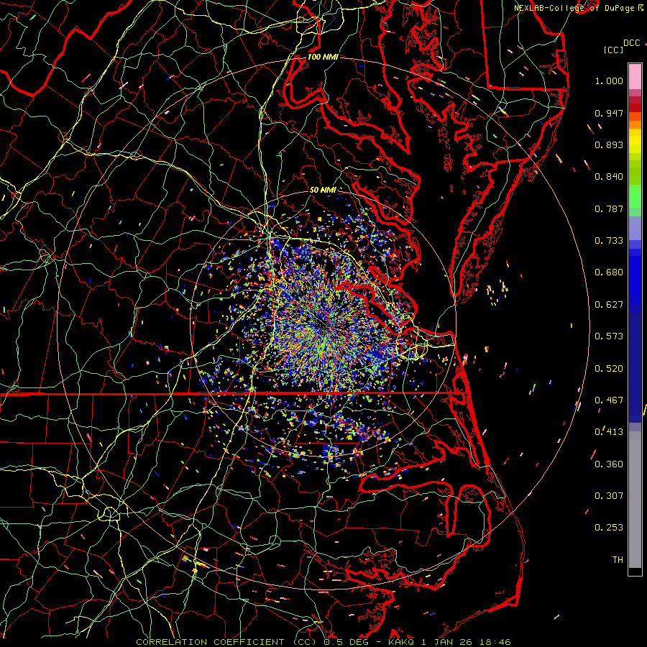Screen dimensions: 647x647
Task: Click the bright green segment of color bar
Action: click(635, 196)
